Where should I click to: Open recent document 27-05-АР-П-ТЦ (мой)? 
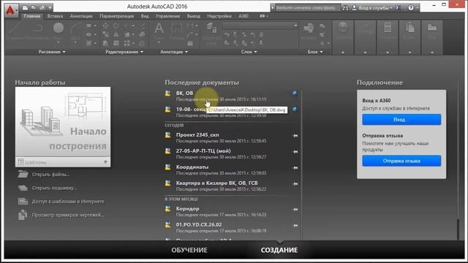(x=203, y=151)
